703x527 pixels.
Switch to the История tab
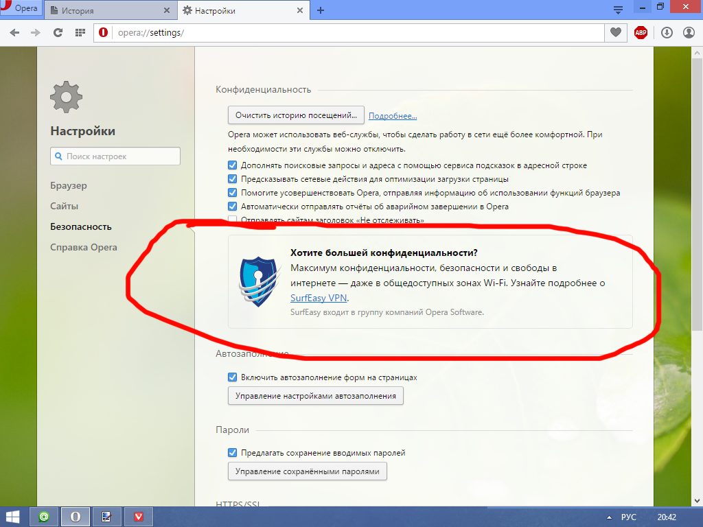coord(111,10)
